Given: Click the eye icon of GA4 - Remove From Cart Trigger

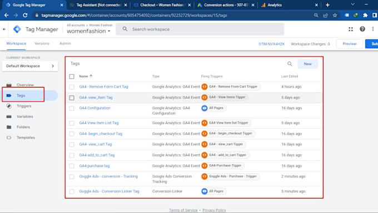Looking at the screenshot, I should coord(205,87).
